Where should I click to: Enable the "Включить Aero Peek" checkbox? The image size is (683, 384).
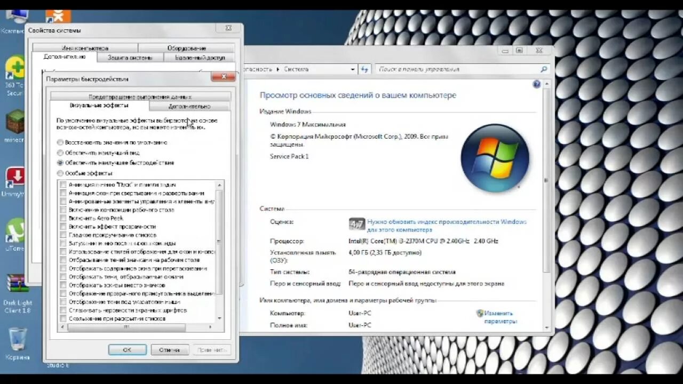pos(63,218)
